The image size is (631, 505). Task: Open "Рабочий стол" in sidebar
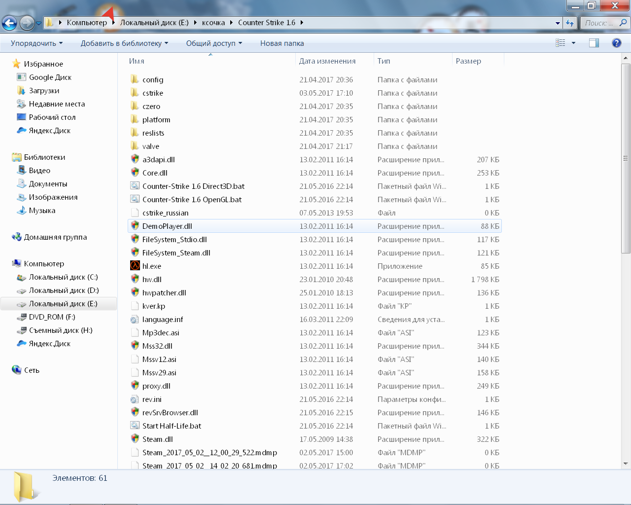pyautogui.click(x=52, y=117)
